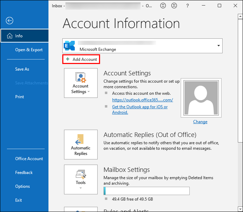Click the 49.4 GB free of 49.5 GB text
Viewport: 243px width, 212px height.
click(x=132, y=199)
